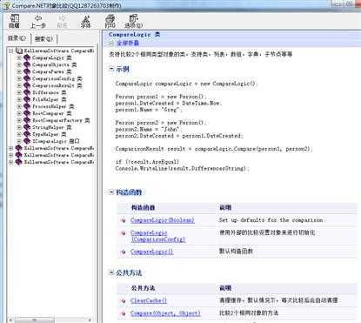Click the Print (打印) toolbar icon
Viewport: 361px width, 323px height.
point(110,22)
